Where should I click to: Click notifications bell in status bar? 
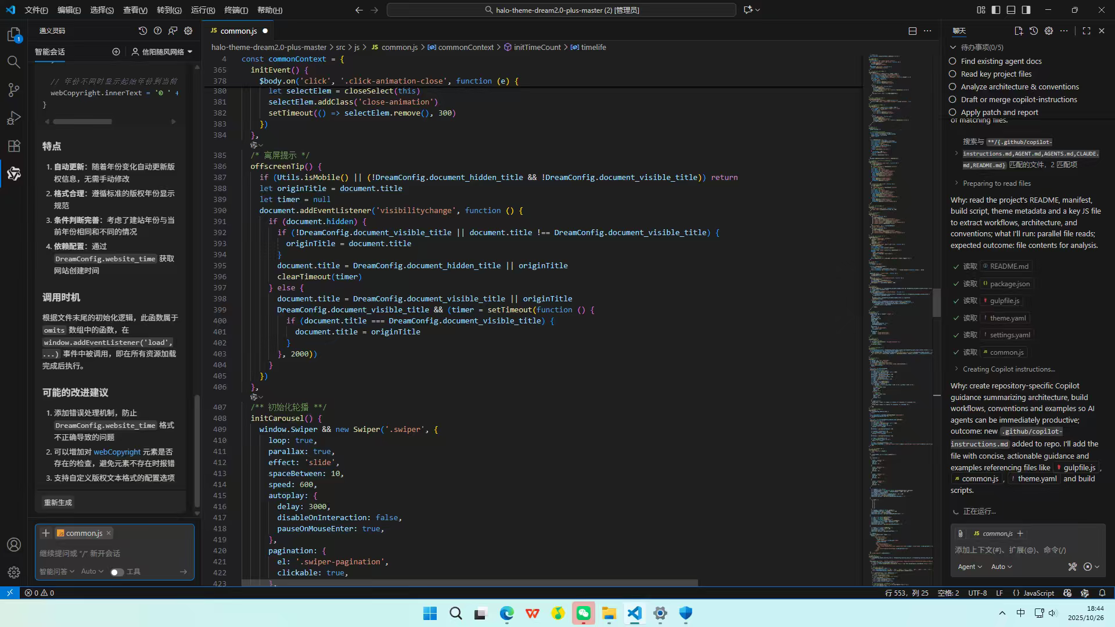pos(1102,593)
